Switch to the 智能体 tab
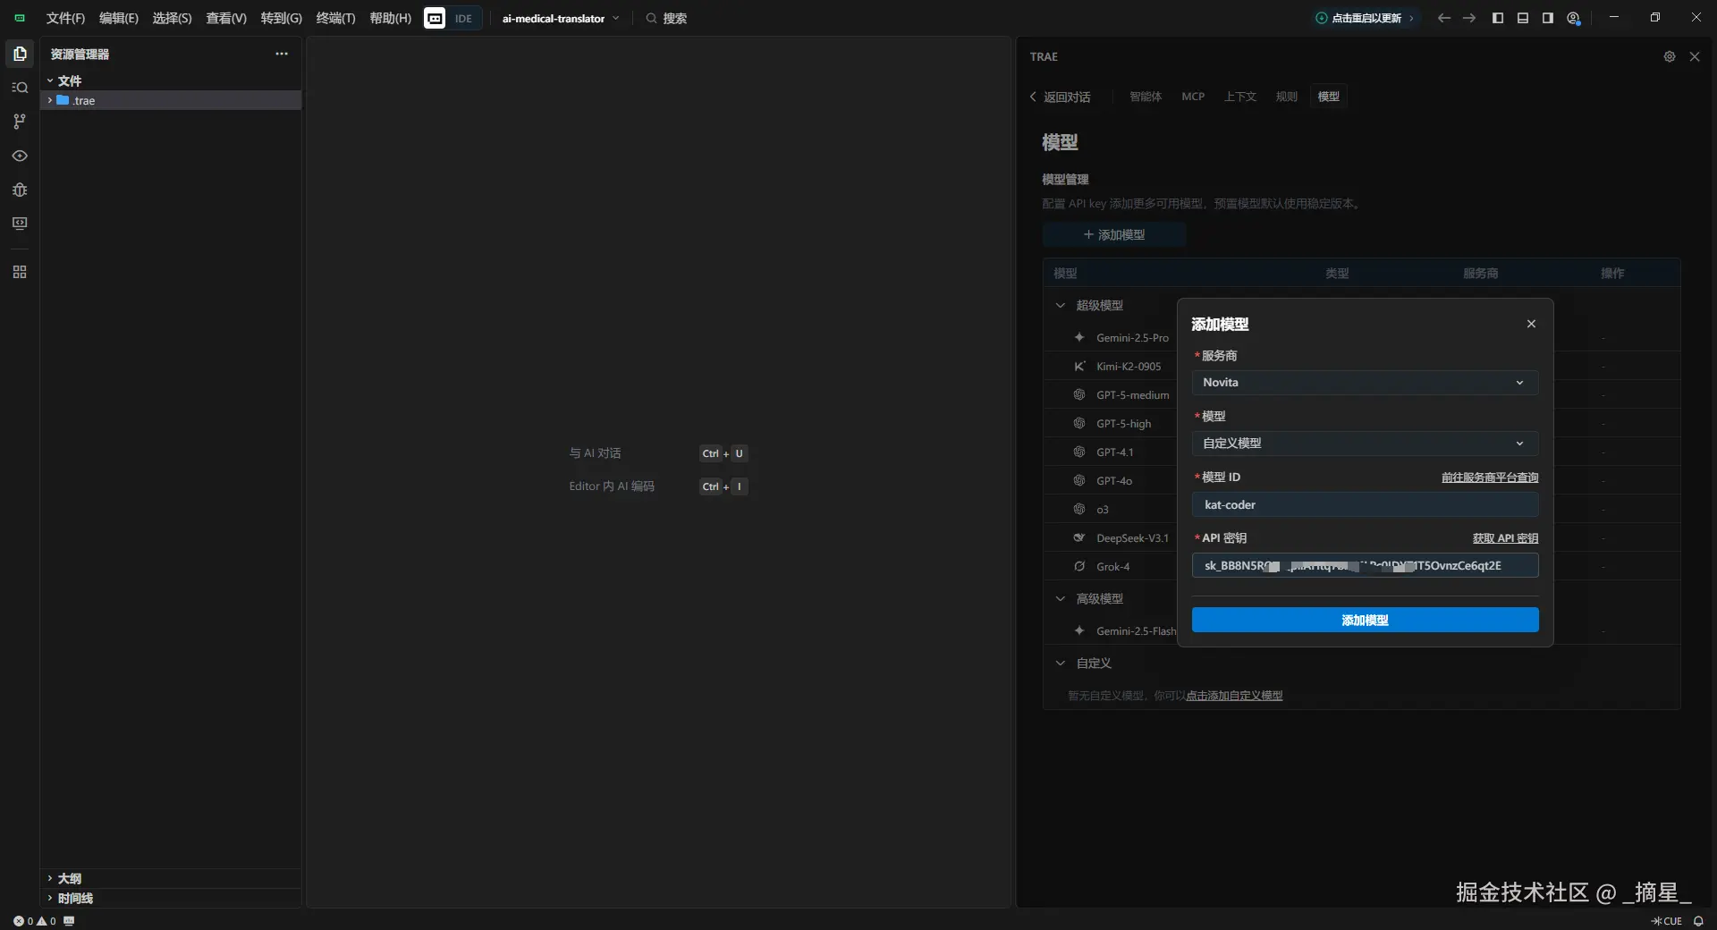This screenshot has height=930, width=1717. click(1146, 97)
